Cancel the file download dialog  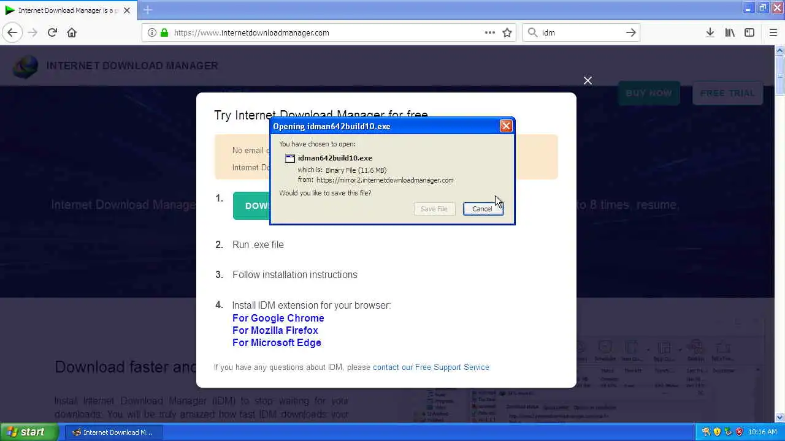pos(483,209)
